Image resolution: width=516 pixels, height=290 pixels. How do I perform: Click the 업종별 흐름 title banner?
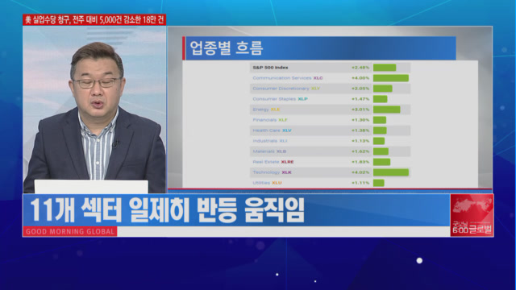point(319,48)
